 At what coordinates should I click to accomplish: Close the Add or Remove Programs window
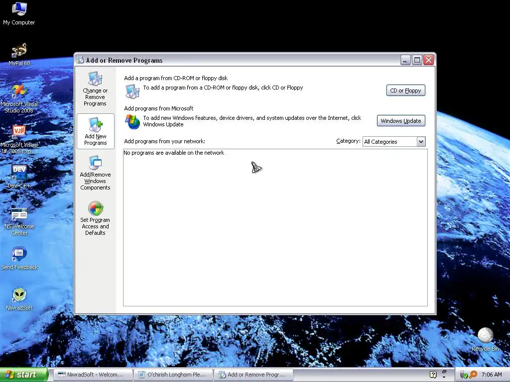[x=429, y=60]
